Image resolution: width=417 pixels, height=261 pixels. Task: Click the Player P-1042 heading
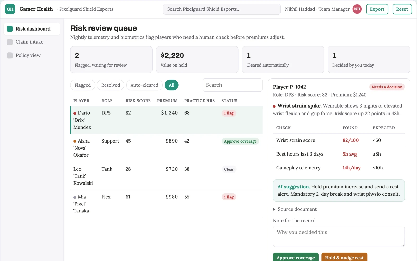[x=290, y=87]
